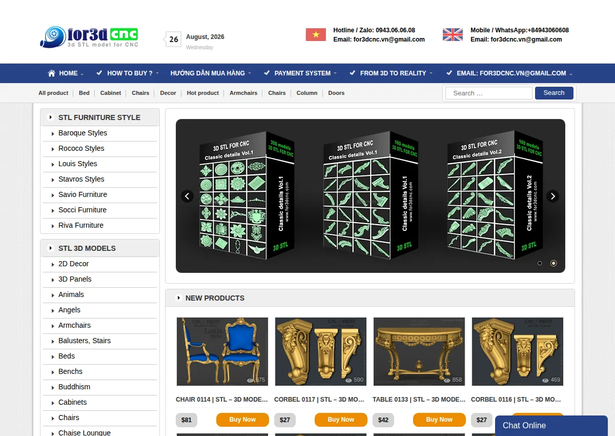Open the Cabinet category menu item
Screen dimensions: 615x436
tap(111, 93)
